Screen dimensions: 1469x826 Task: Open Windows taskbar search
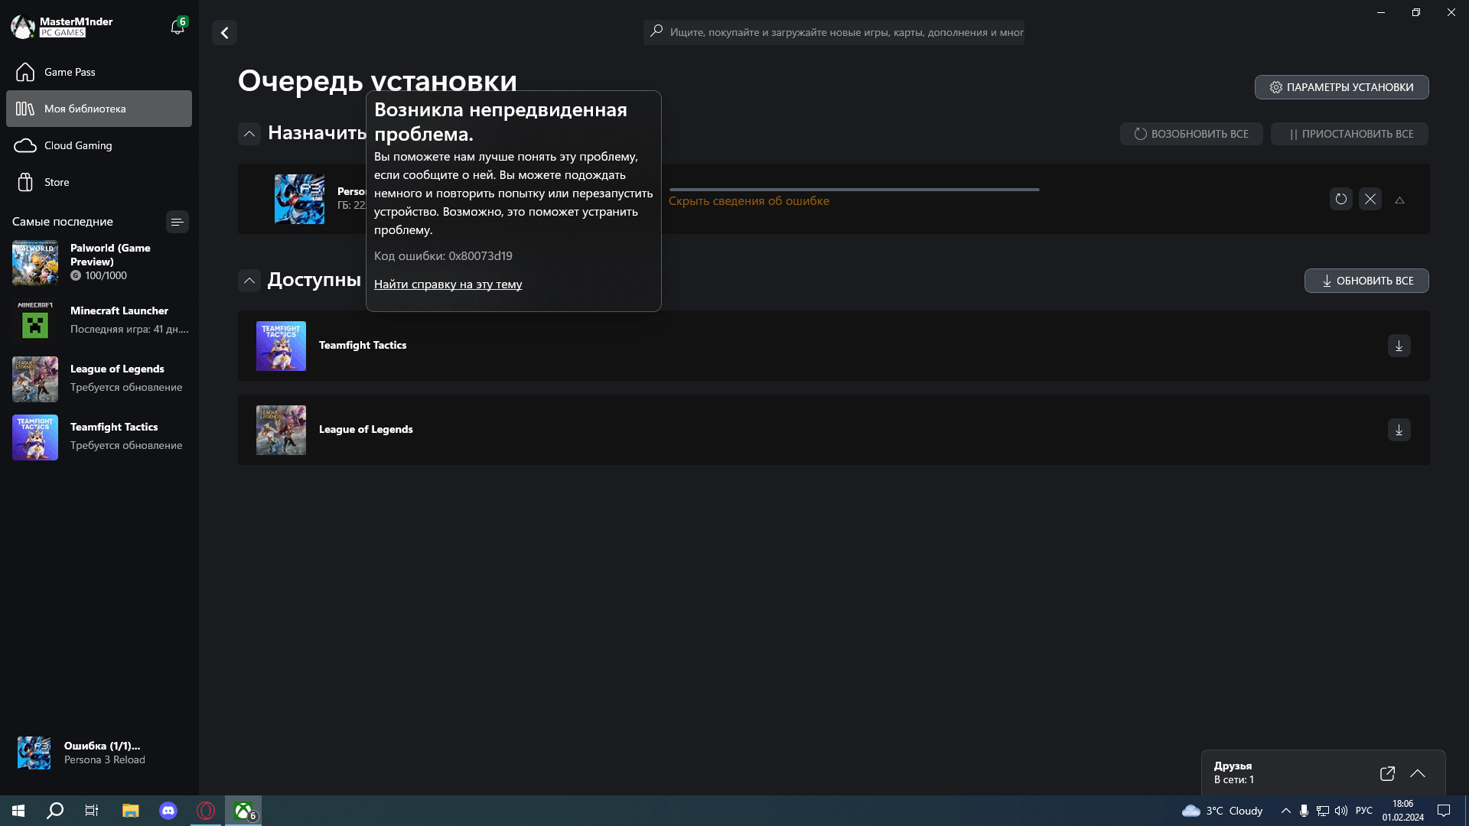coord(55,811)
